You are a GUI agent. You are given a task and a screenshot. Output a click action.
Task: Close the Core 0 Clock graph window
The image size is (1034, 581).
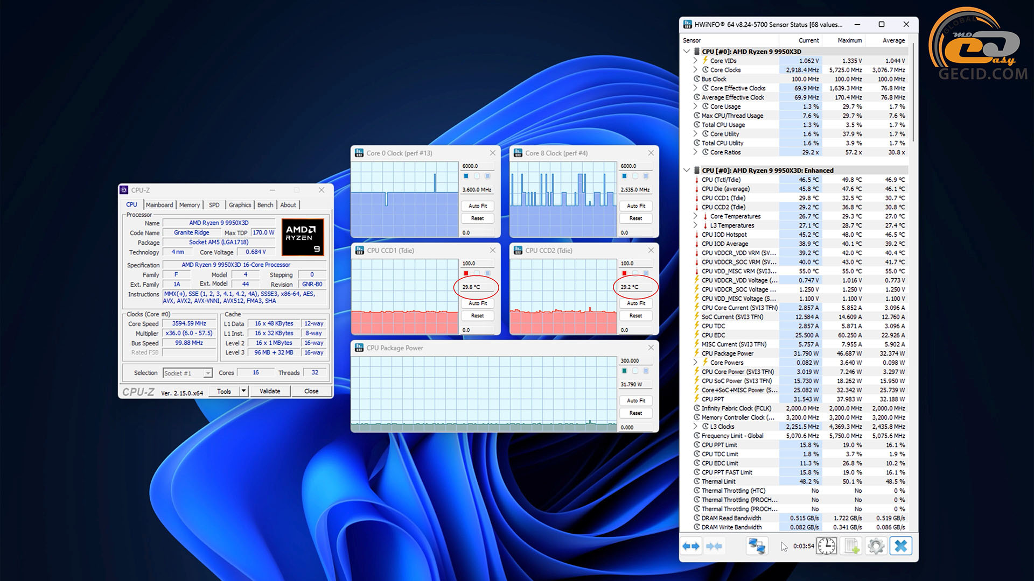click(x=492, y=153)
